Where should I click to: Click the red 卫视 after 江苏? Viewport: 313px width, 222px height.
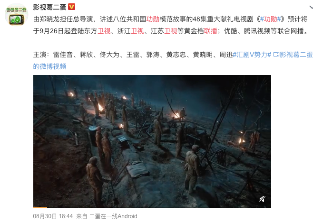171,31
